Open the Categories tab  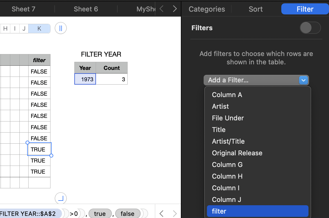pos(207,9)
